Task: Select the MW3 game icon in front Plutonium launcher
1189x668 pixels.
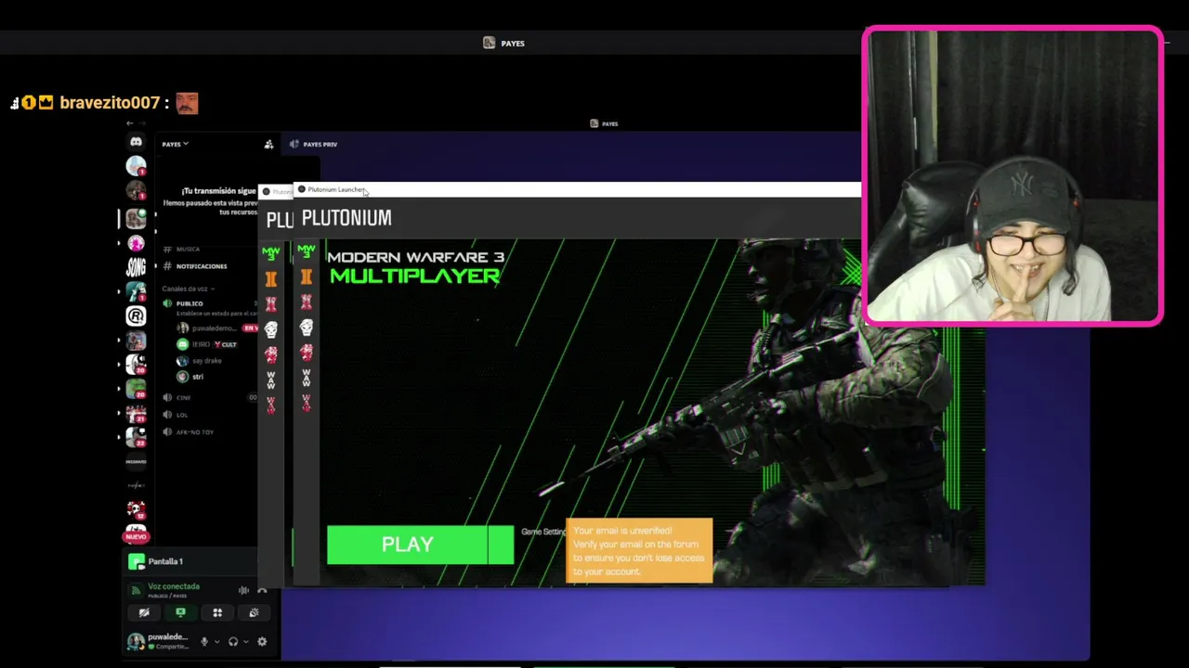Action: pos(306,250)
